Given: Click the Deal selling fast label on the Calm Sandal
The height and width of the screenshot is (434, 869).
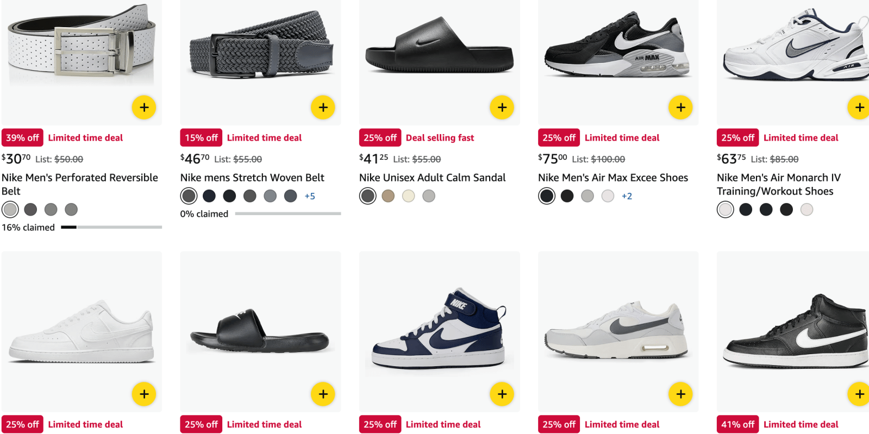Looking at the screenshot, I should click(440, 137).
